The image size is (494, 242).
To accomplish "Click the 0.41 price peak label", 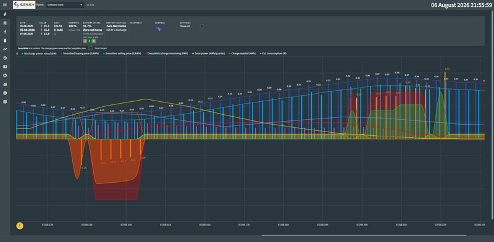I will click(x=447, y=69).
